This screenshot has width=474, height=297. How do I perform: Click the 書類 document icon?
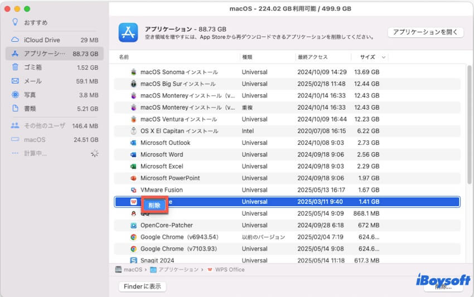(15, 108)
